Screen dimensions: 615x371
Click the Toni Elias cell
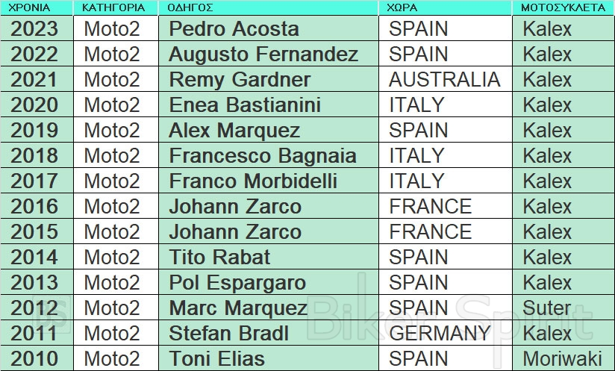(216, 358)
